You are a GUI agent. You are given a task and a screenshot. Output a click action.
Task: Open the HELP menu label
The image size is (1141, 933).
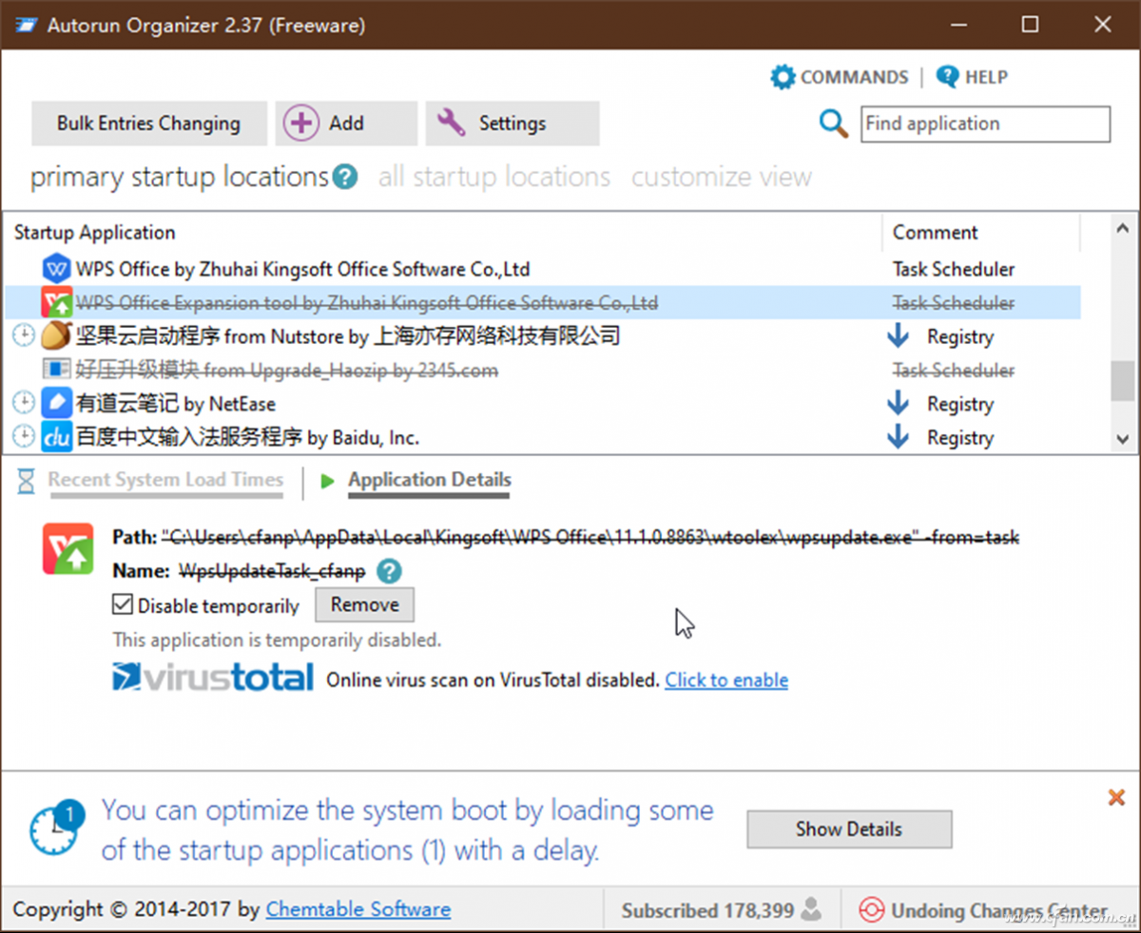(986, 77)
